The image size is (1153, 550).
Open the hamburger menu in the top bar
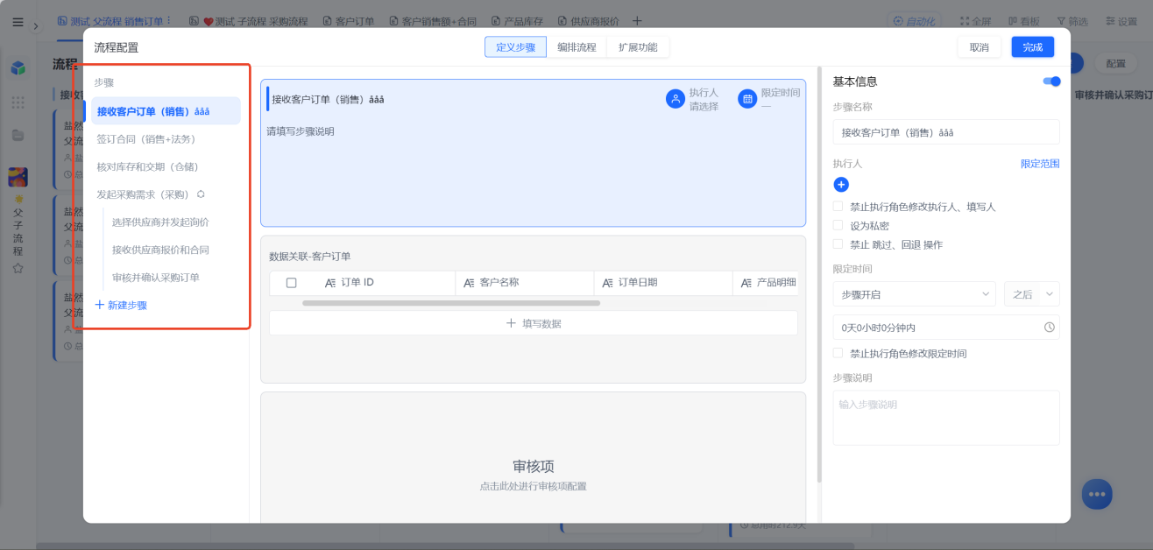click(18, 22)
